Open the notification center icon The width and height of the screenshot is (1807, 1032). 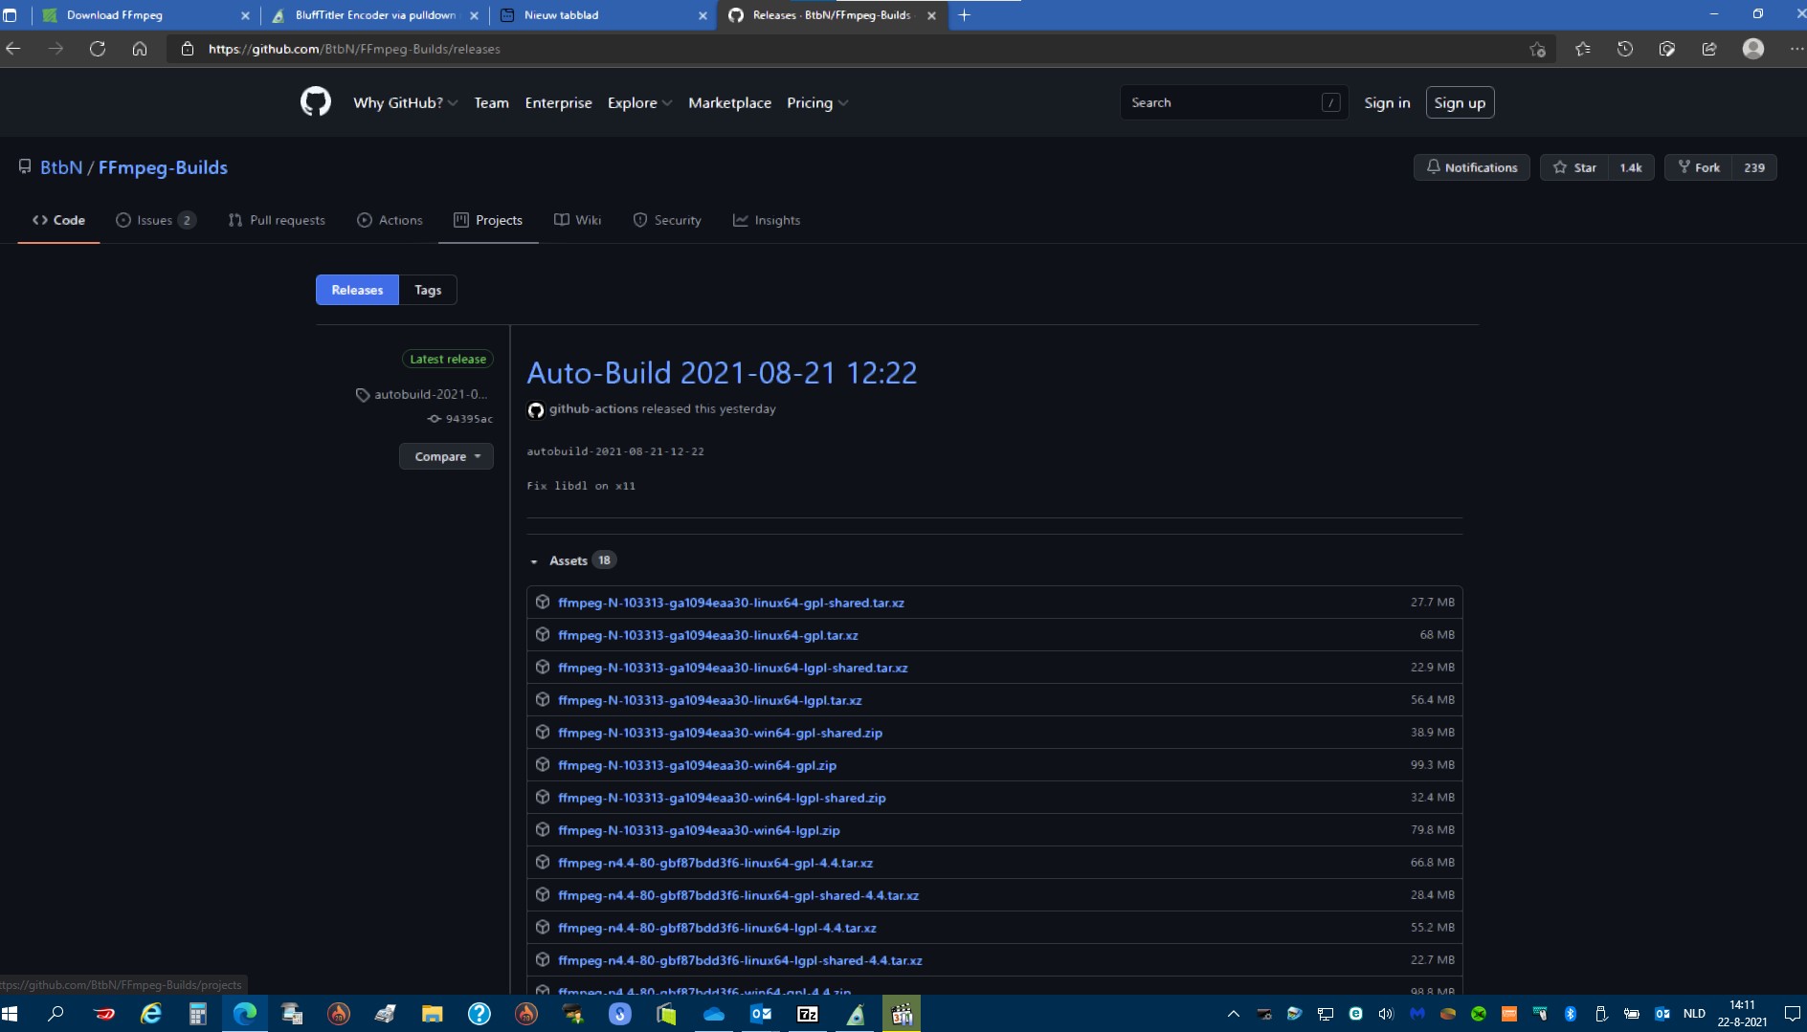click(1792, 1014)
